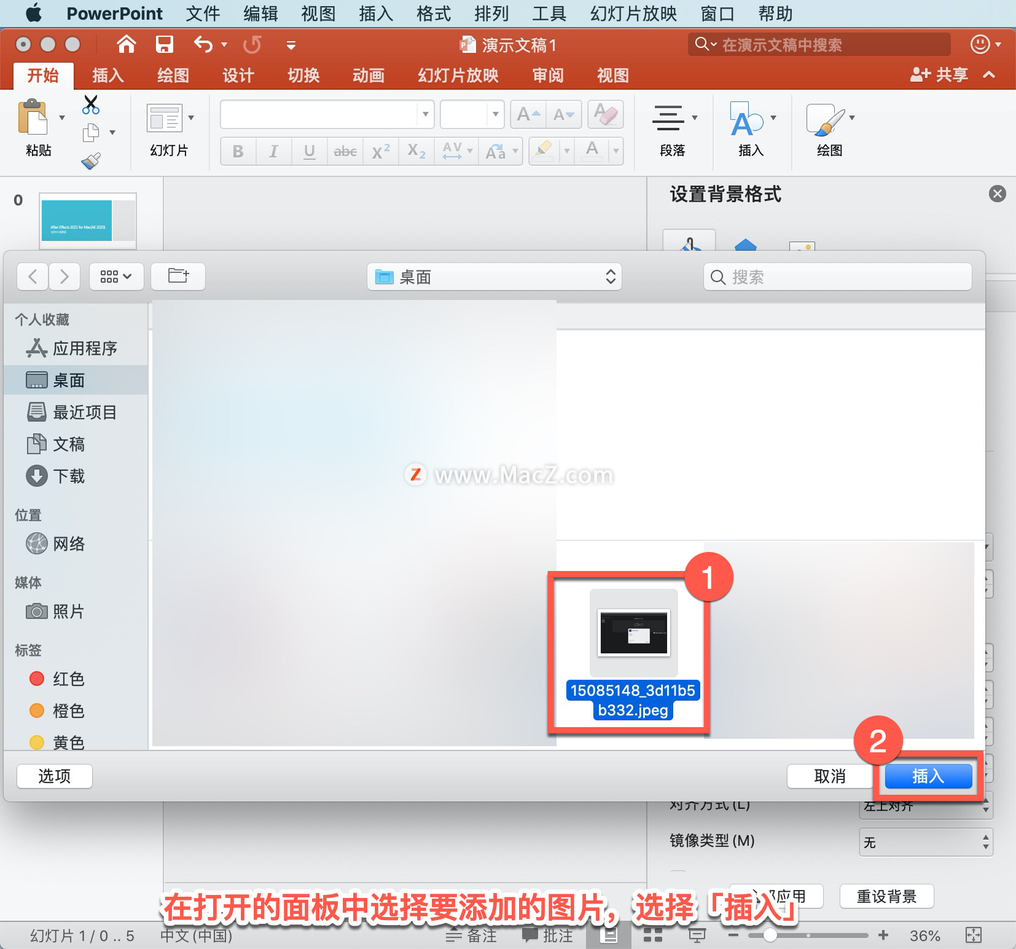This screenshot has height=949, width=1016.
Task: Click the Save disk icon
Action: [164, 44]
